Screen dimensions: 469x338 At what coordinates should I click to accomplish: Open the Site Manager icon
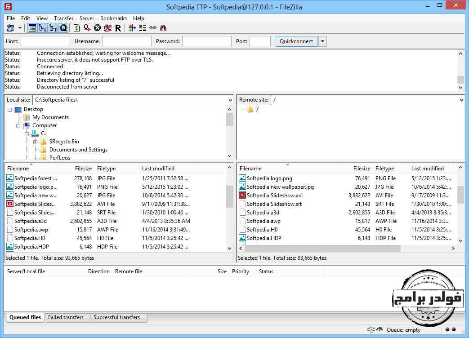coord(10,28)
